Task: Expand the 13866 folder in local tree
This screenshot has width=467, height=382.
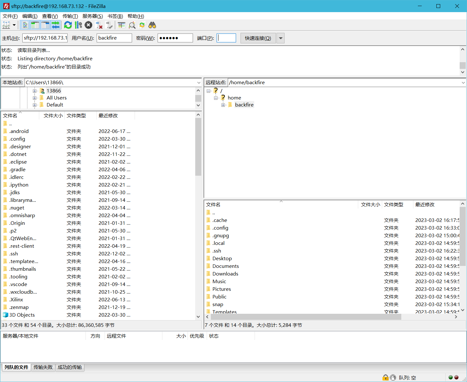Action: [35, 91]
